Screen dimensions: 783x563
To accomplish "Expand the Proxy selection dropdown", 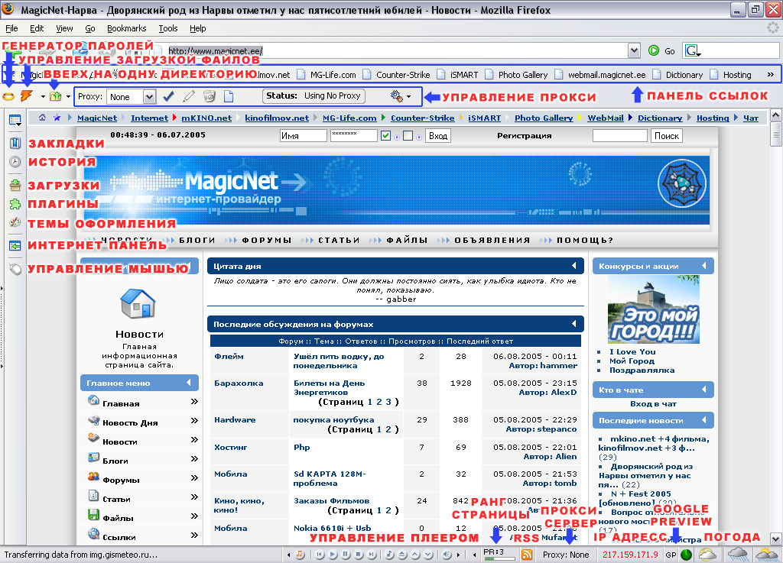I will click(x=149, y=97).
